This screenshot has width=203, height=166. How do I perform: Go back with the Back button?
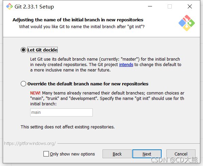[117, 154]
